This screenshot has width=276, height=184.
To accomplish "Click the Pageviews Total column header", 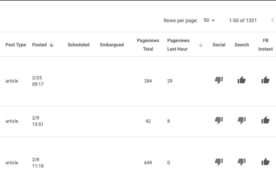I will (148, 45).
